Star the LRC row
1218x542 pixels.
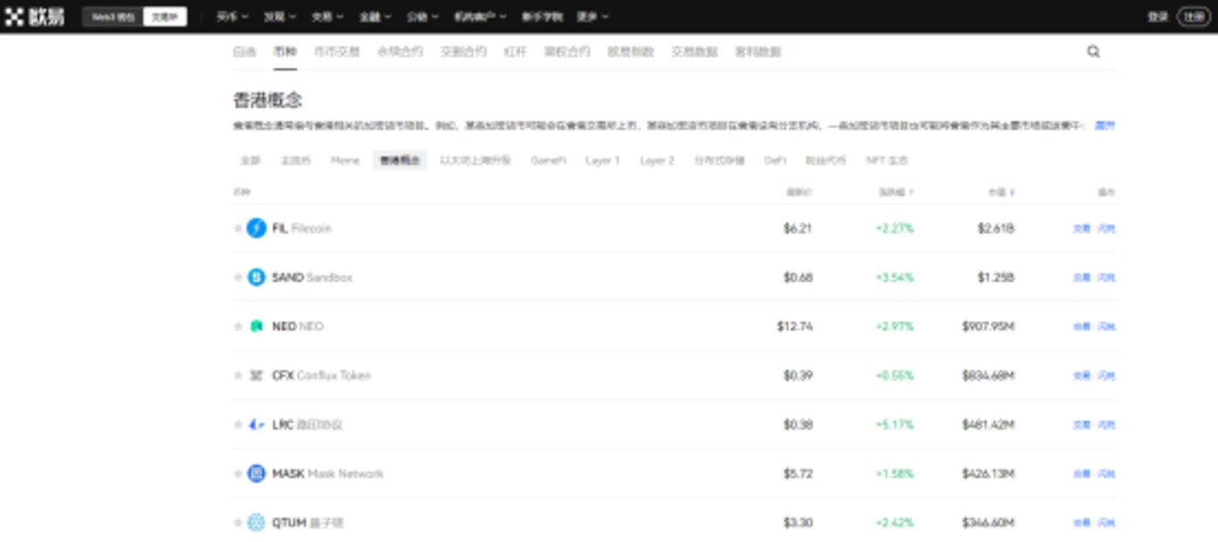click(238, 424)
